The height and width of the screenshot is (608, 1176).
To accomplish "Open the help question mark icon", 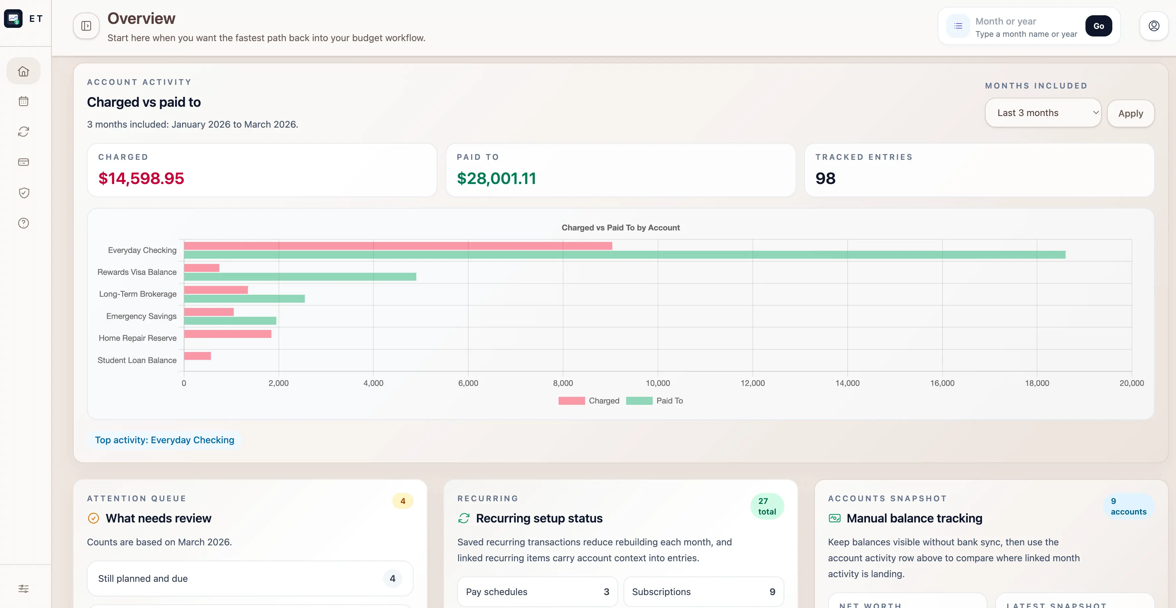I will coord(23,223).
